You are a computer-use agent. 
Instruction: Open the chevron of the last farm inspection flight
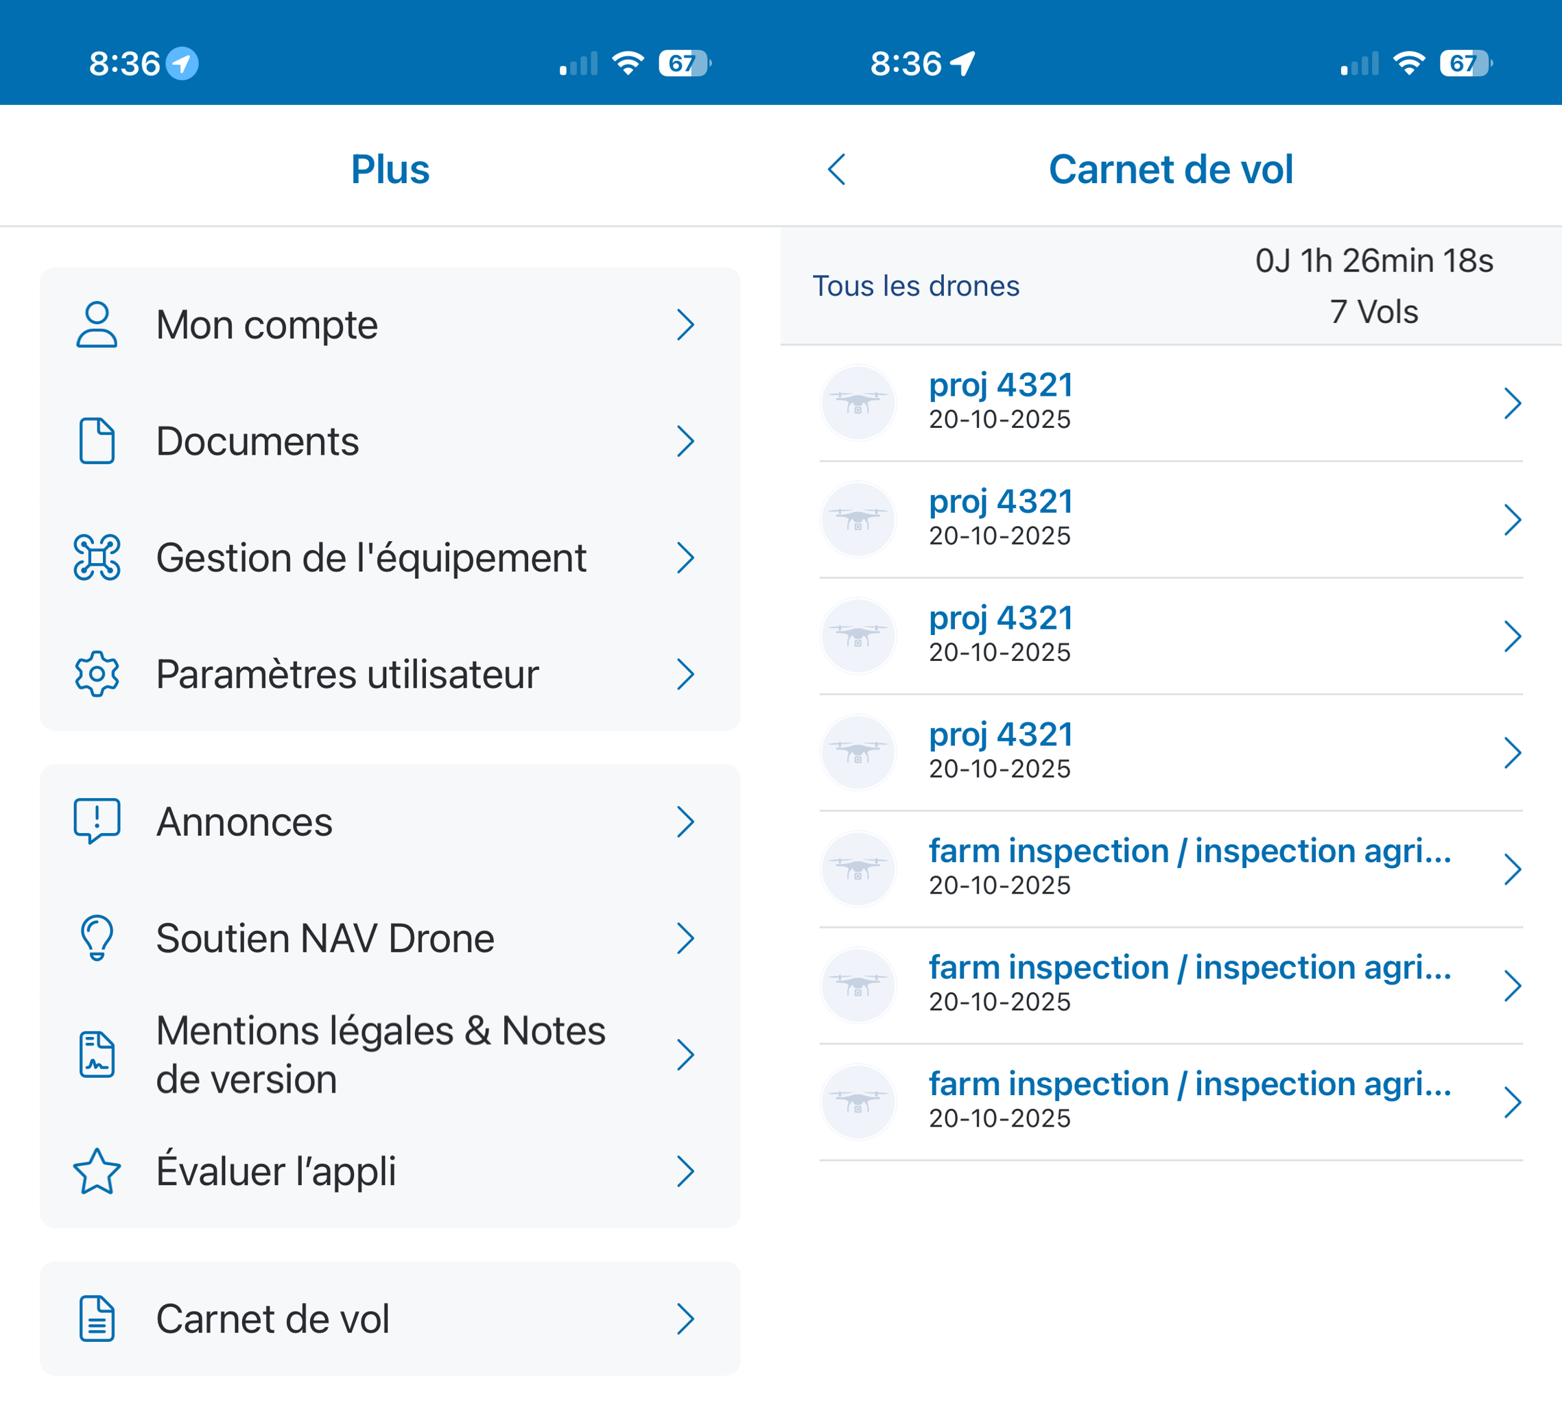[x=1512, y=1103]
